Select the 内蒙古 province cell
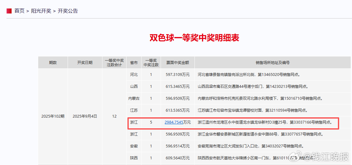 click(x=134, y=98)
